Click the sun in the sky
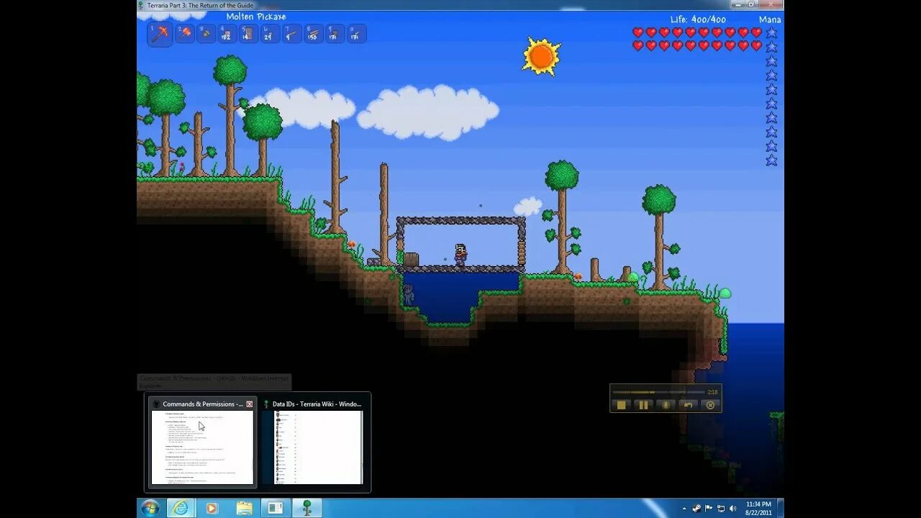Viewport: 921px width, 518px height. [541, 56]
